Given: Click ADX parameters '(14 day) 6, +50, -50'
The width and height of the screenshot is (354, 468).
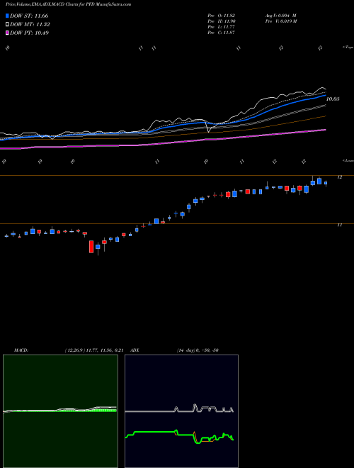Looking at the screenshot, I should tap(198, 350).
